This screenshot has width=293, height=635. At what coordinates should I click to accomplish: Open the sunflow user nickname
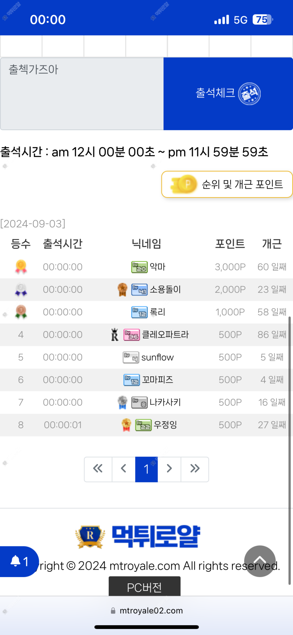(157, 357)
